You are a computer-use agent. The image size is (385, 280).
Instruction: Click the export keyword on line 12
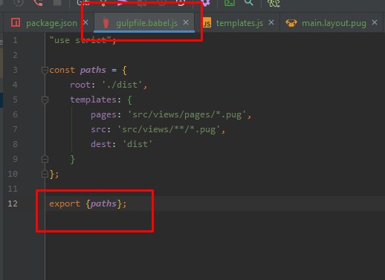point(65,204)
